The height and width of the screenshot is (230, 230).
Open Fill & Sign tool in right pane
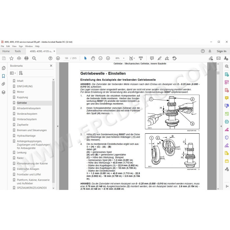(x=227, y=145)
